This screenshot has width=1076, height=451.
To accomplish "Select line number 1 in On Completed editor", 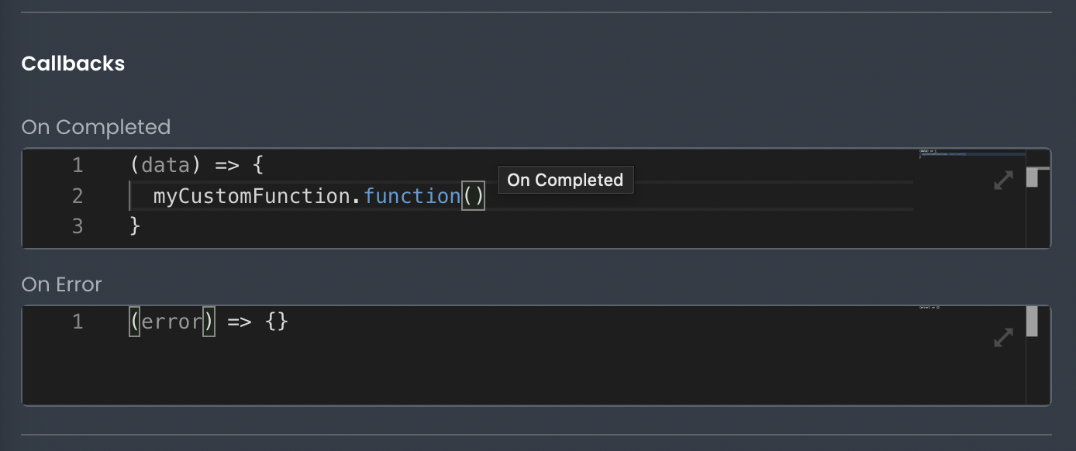I will coord(78,165).
